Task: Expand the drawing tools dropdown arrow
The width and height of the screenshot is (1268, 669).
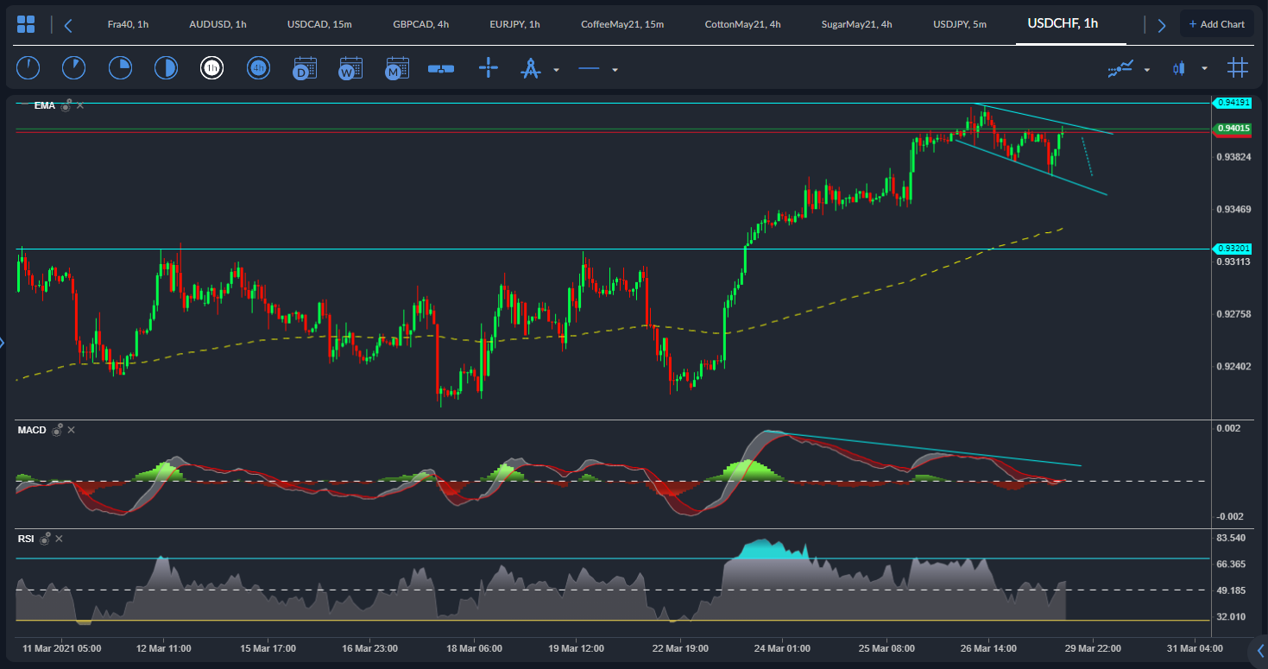Action: coord(556,70)
